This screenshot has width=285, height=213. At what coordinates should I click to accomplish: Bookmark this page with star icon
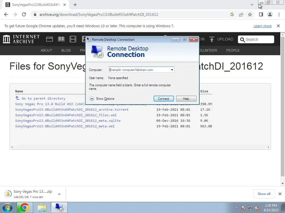coord(250,14)
